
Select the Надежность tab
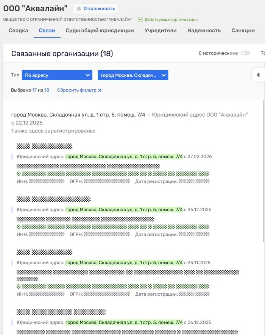[204, 31]
